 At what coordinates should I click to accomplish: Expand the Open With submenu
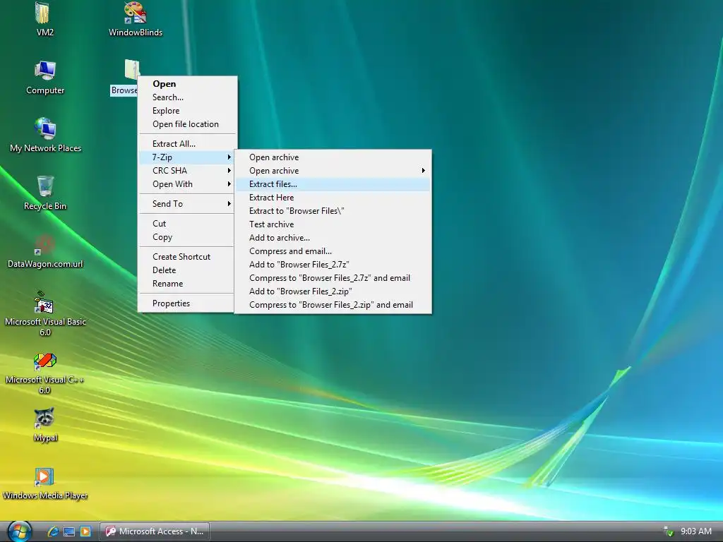(x=188, y=184)
